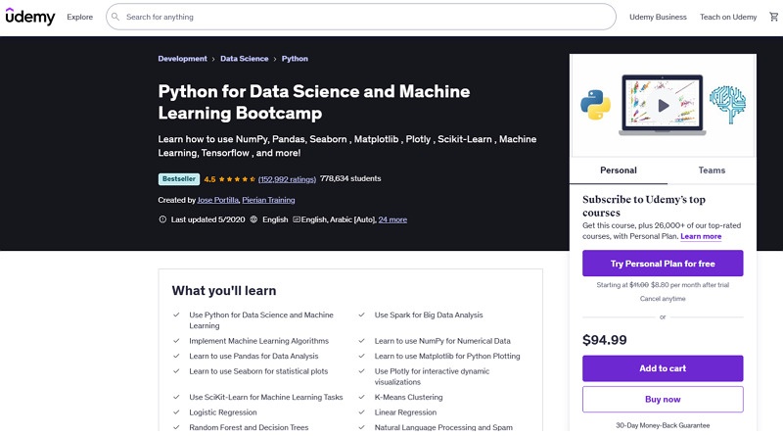Click 'Last updated 5/2020' text
The image size is (783, 436).
(207, 219)
